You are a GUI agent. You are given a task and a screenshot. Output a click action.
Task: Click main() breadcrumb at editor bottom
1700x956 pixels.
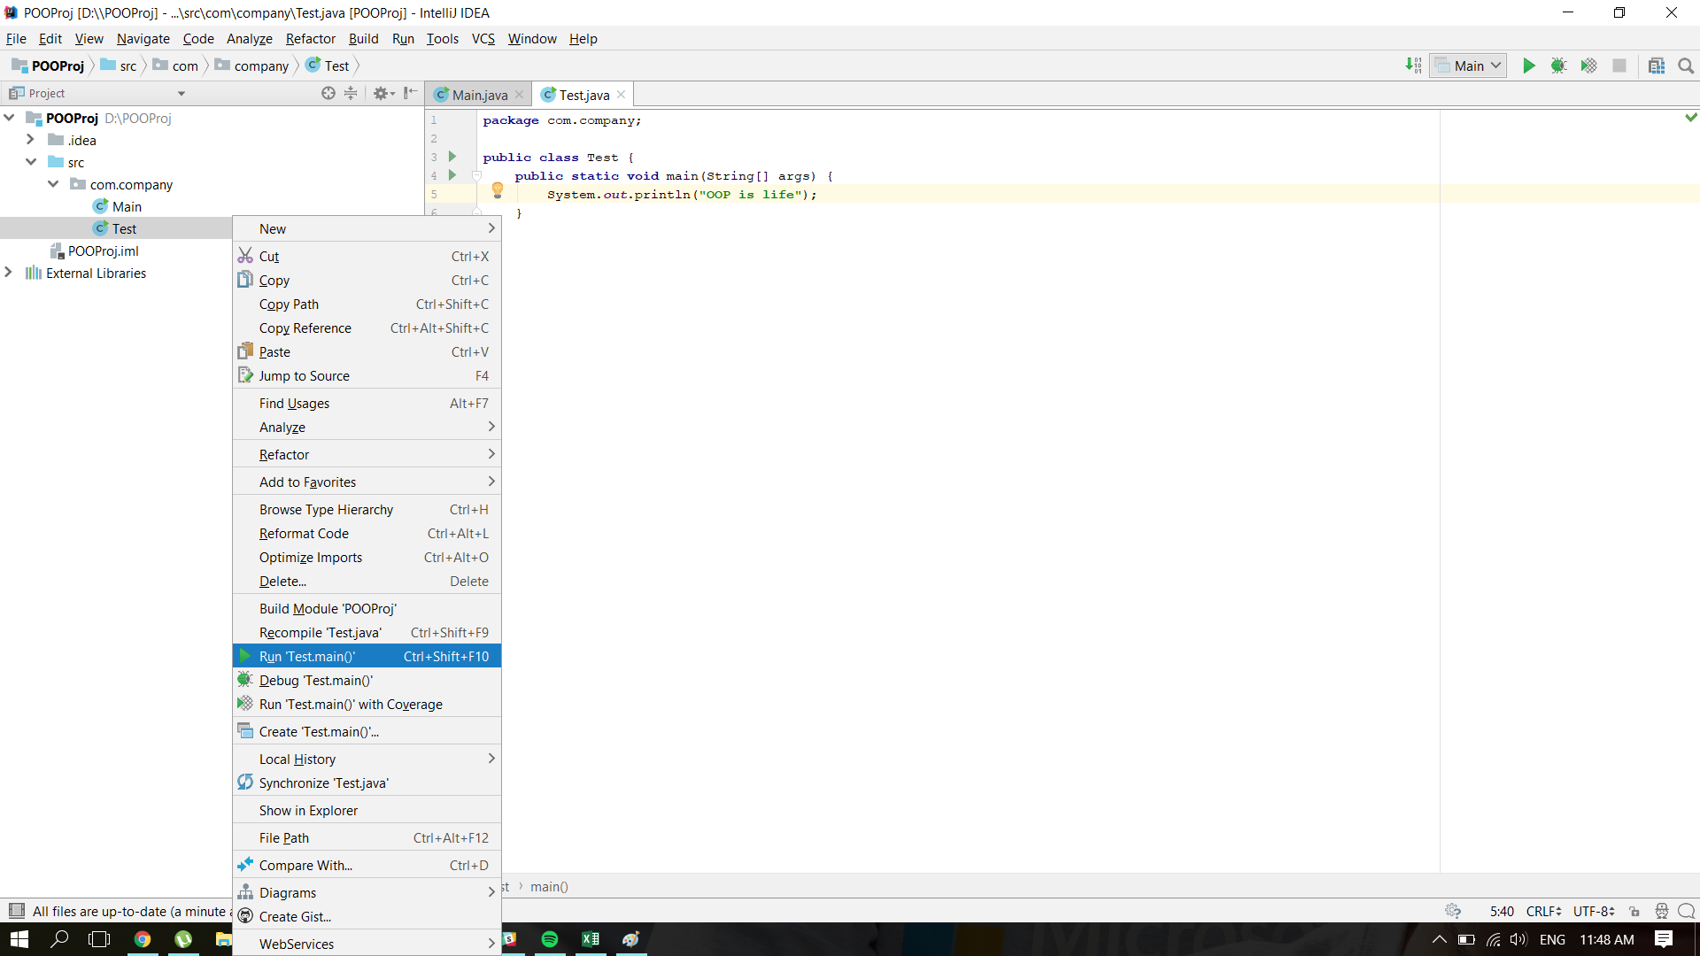[549, 886]
